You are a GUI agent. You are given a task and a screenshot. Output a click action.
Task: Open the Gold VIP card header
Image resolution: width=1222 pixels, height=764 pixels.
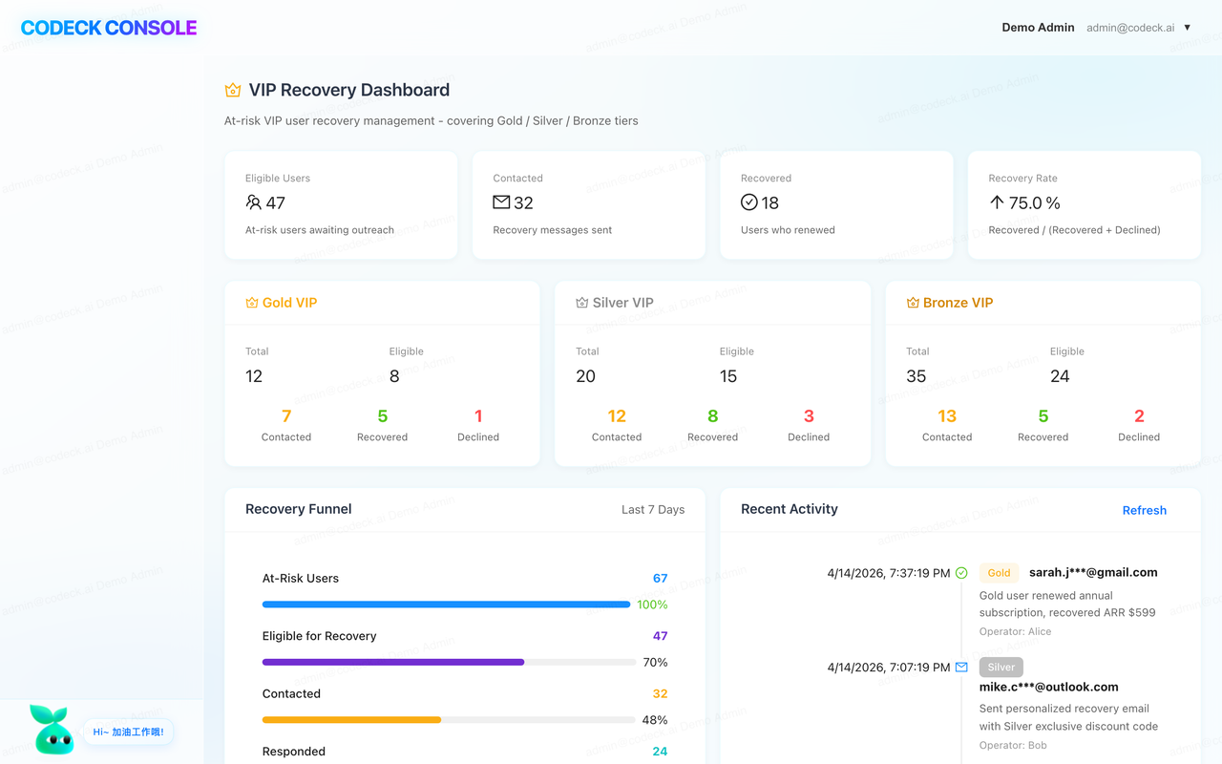382,303
